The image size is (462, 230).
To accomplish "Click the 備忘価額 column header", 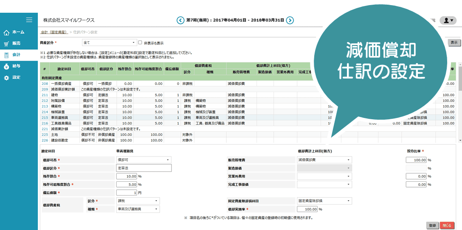I will 172,69.
